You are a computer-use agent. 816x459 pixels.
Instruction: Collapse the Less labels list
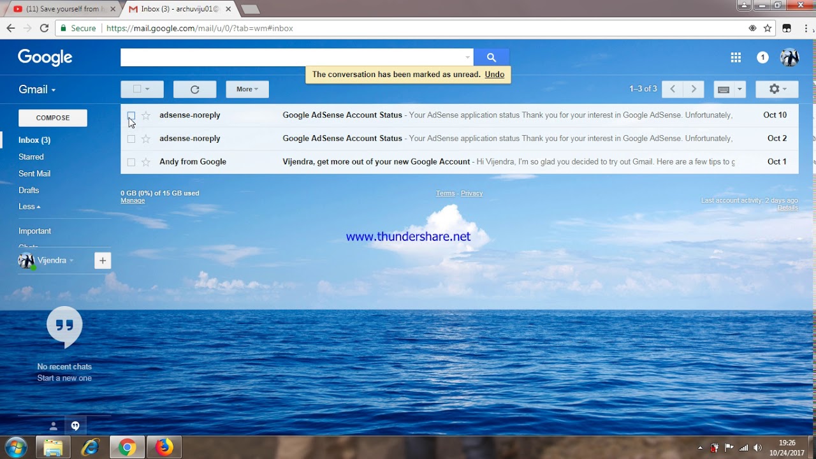point(29,207)
